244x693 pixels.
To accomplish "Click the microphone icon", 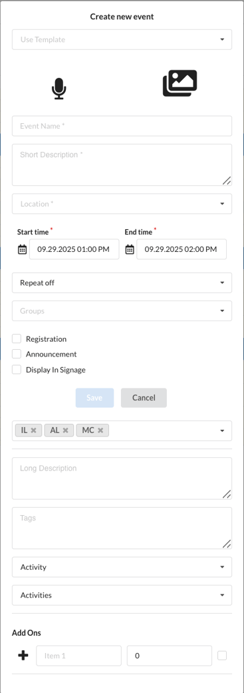I will pos(59,89).
